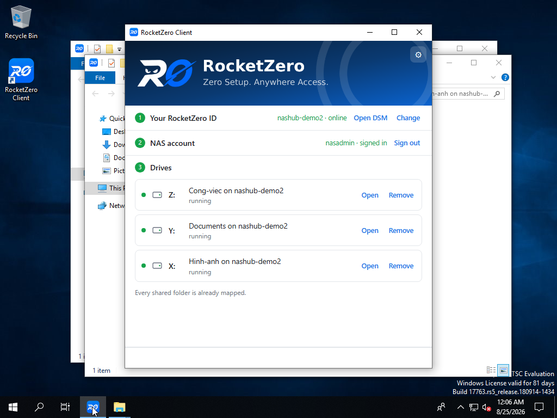The image size is (557, 418).
Task: Show hidden tray icons
Action: tap(460, 407)
